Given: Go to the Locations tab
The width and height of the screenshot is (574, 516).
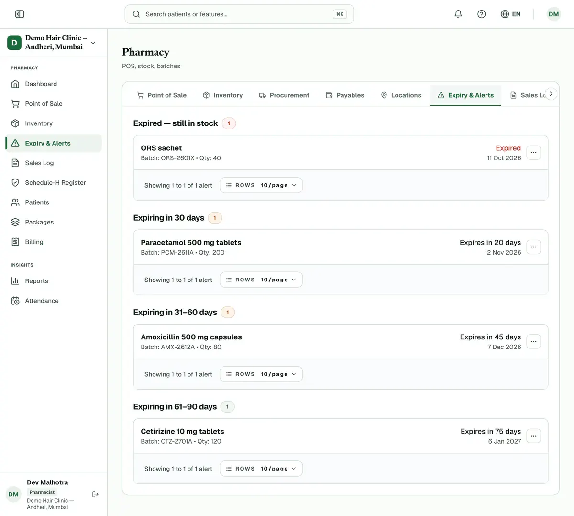Looking at the screenshot, I should [401, 95].
